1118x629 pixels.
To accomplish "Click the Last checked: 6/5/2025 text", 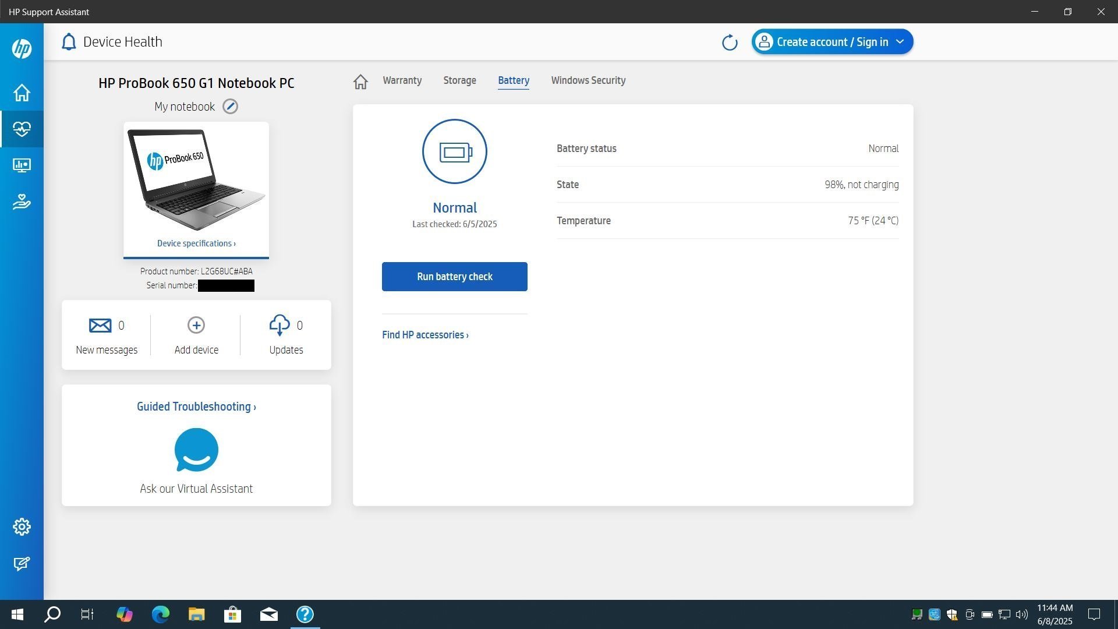I will tap(455, 224).
